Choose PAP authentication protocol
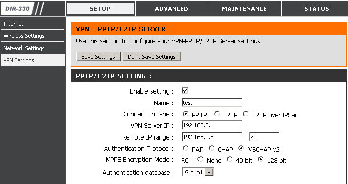 [185, 148]
